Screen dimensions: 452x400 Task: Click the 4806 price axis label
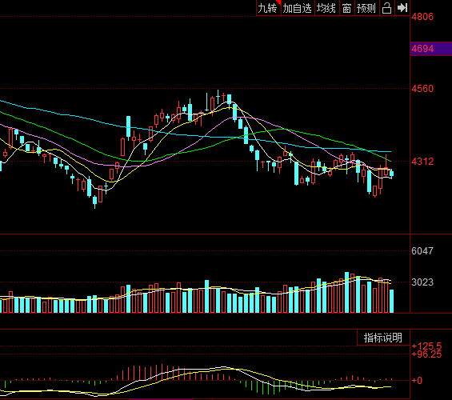(422, 17)
